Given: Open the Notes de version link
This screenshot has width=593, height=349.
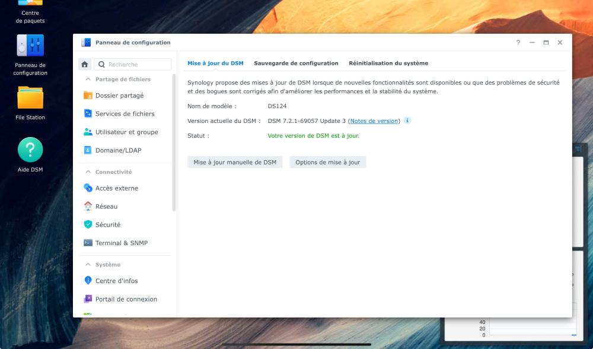Looking at the screenshot, I should point(374,121).
